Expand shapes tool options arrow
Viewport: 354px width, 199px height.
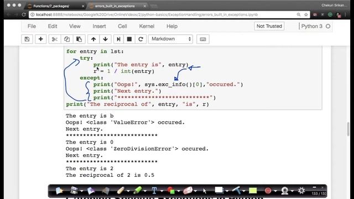(x=179, y=191)
